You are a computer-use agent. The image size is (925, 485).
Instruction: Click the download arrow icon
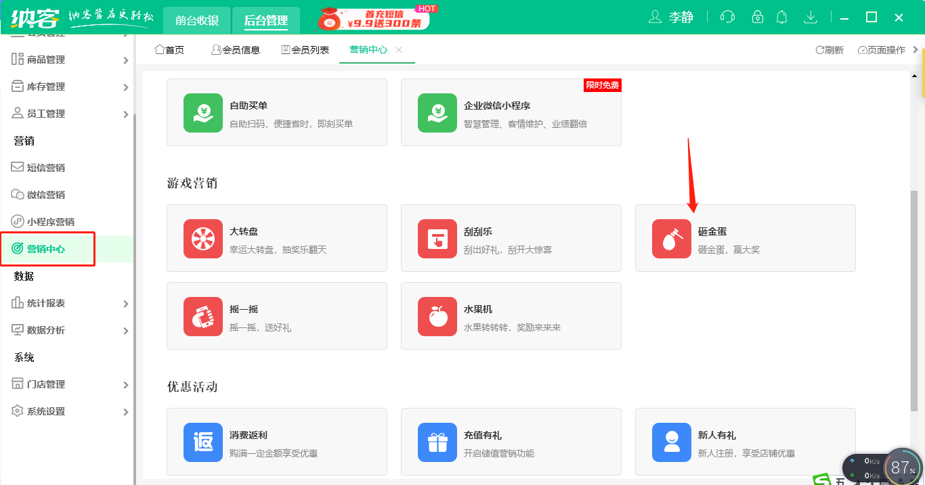811,17
